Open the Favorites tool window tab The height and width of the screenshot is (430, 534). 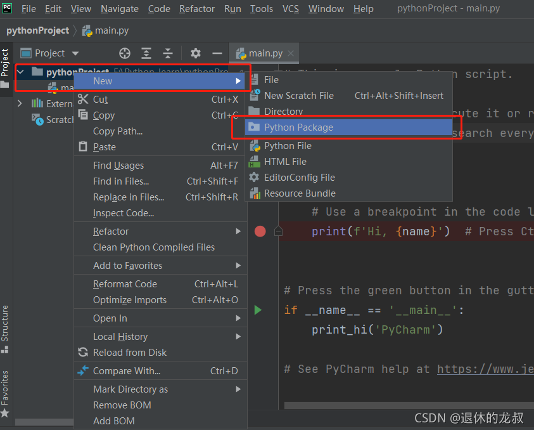tap(5, 393)
